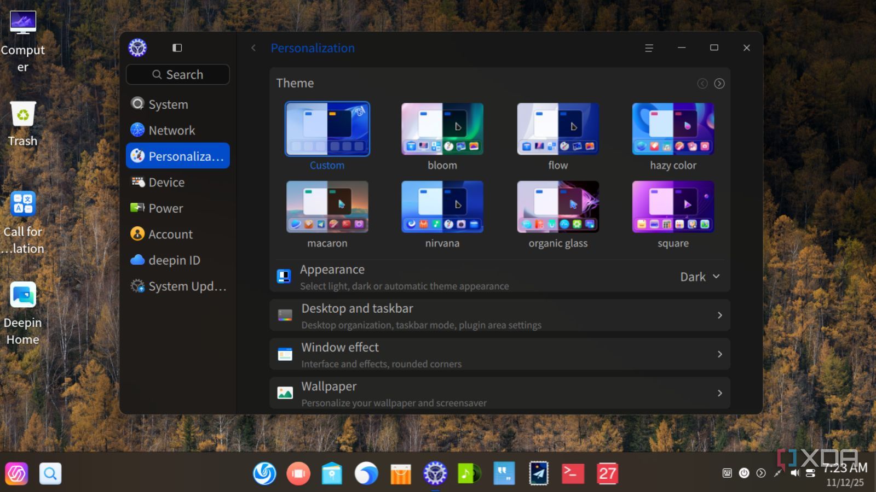
Task: Select the bloom theme thumbnail
Action: (442, 130)
